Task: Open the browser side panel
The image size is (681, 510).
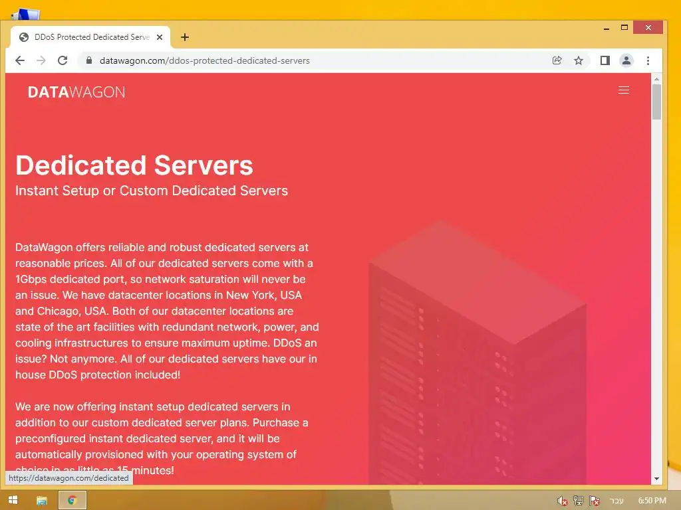Action: click(x=605, y=60)
